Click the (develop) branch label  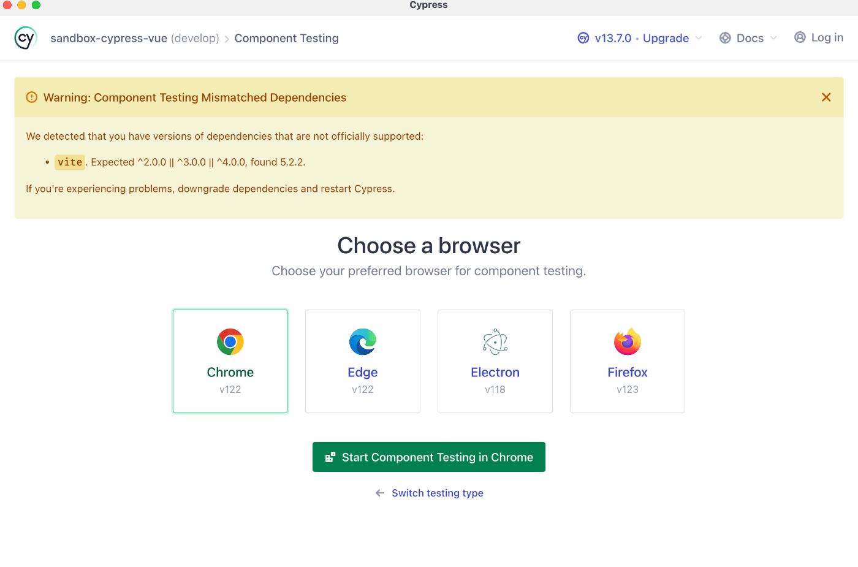click(195, 38)
